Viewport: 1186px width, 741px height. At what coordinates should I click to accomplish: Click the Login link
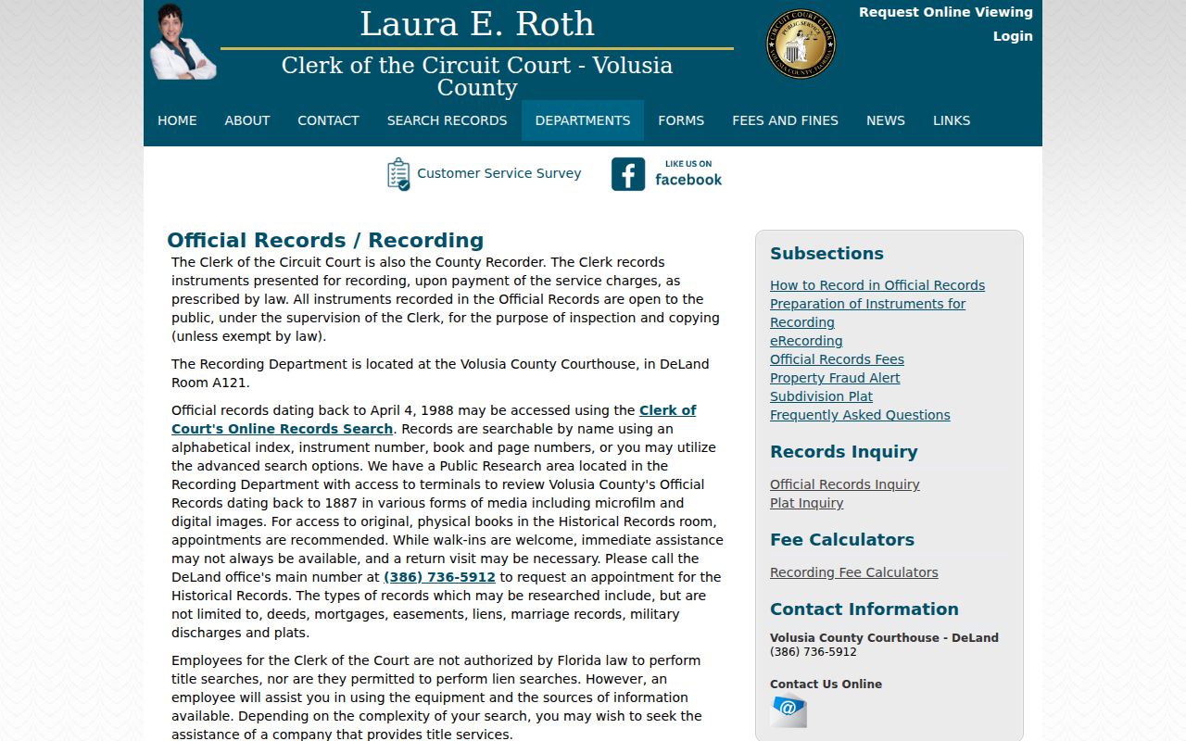pos(1013,36)
